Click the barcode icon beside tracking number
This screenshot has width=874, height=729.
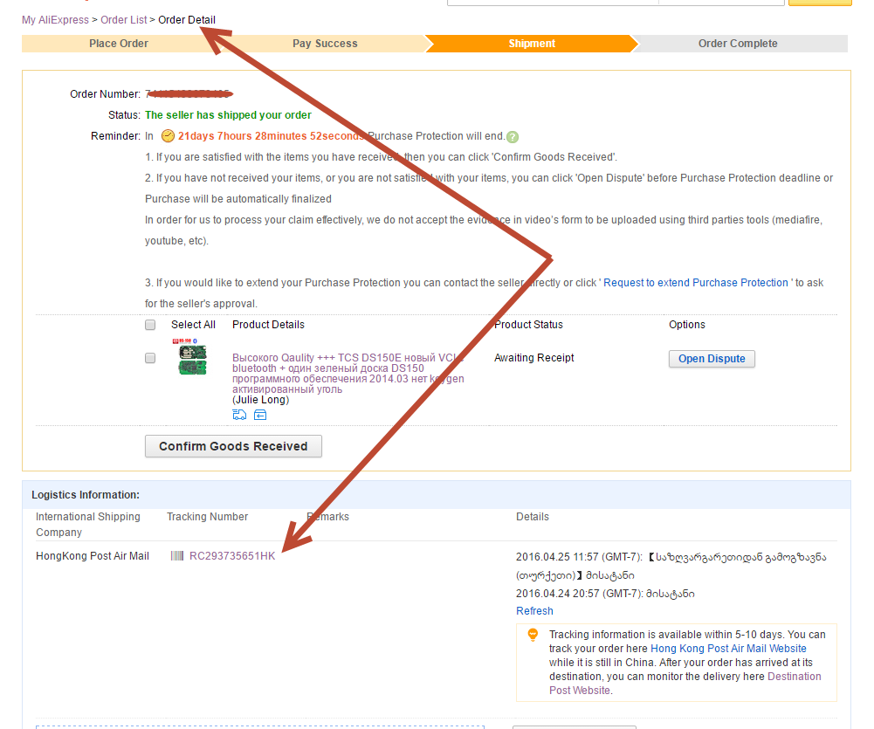pyautogui.click(x=176, y=555)
